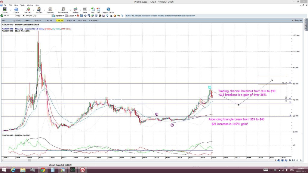This screenshot has height=173, width=308.
Task: Click the hammer tools toolbar icon
Action: point(100,16)
